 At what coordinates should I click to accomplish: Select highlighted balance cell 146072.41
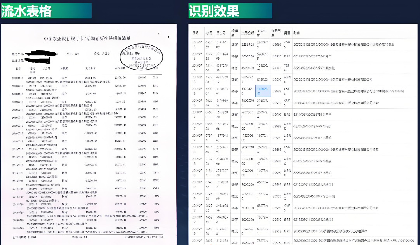(x=262, y=91)
